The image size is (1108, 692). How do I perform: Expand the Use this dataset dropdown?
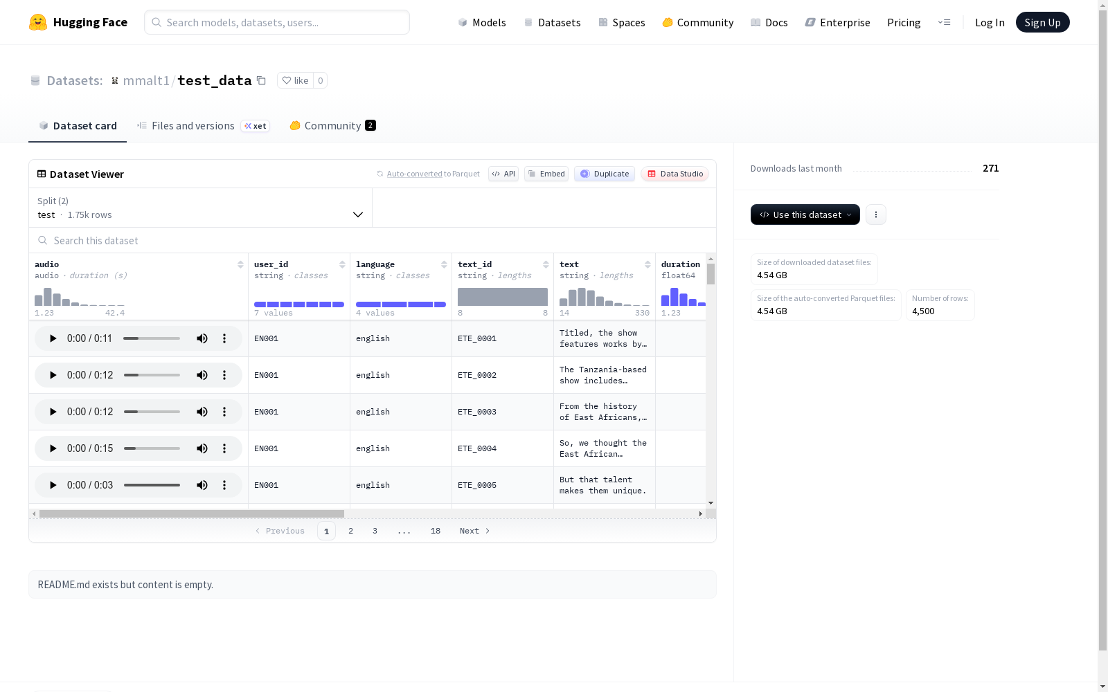tap(805, 215)
